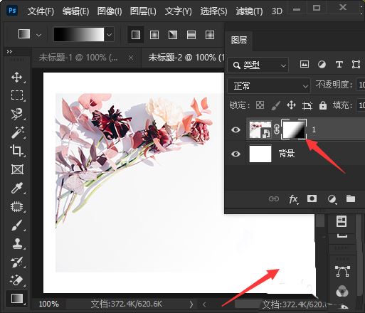Filter layers by type layers
Image resolution: width=365 pixels, height=313 pixels.
point(339,65)
